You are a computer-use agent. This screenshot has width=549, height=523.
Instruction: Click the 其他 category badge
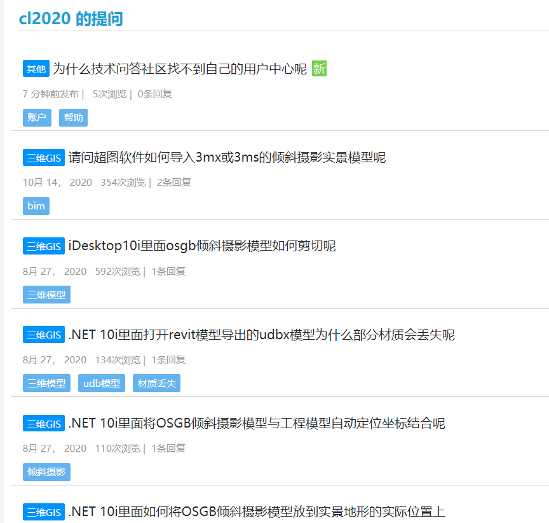tap(36, 69)
